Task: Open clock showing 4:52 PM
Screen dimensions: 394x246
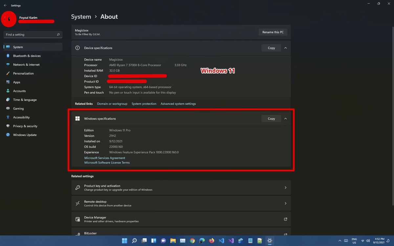Action: click(379, 241)
